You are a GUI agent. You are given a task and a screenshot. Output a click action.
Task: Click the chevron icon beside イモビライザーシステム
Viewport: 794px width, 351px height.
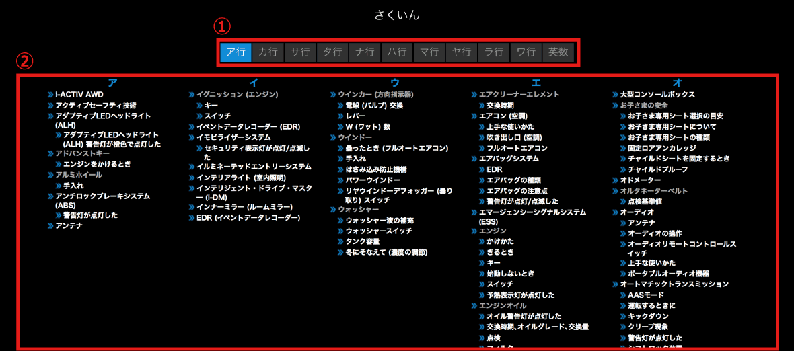pyautogui.click(x=192, y=137)
